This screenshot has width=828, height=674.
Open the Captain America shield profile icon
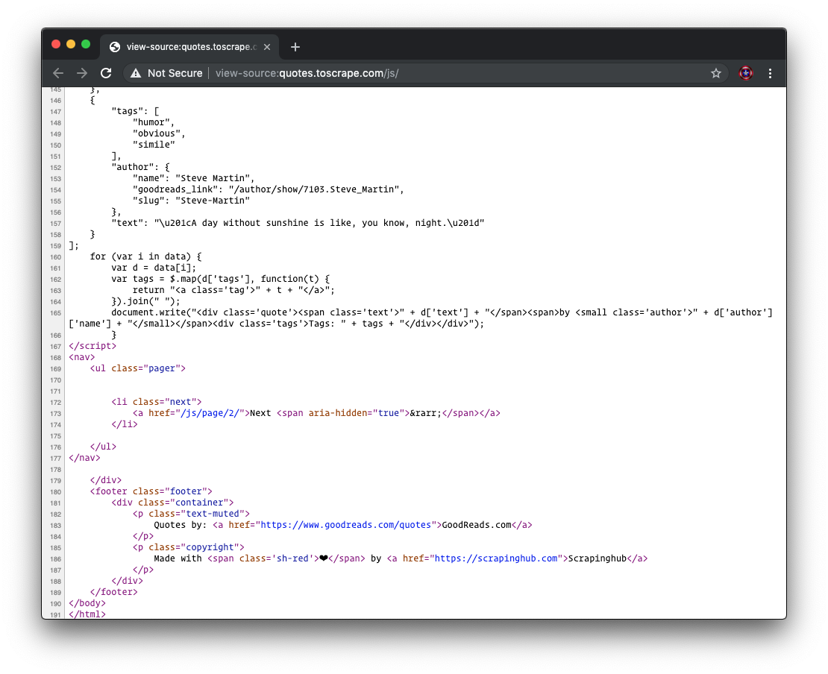point(745,73)
